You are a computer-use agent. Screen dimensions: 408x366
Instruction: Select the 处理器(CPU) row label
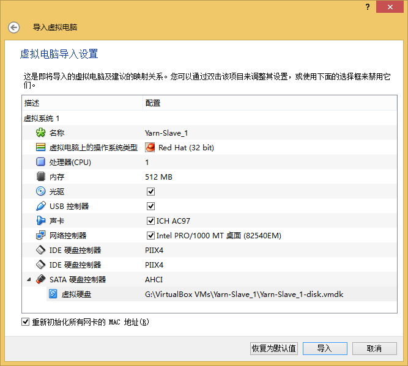point(70,163)
